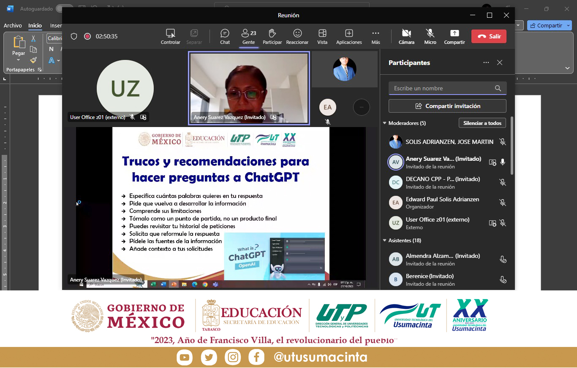
Task: Collapse the Asistentes (18) section
Action: (x=385, y=241)
